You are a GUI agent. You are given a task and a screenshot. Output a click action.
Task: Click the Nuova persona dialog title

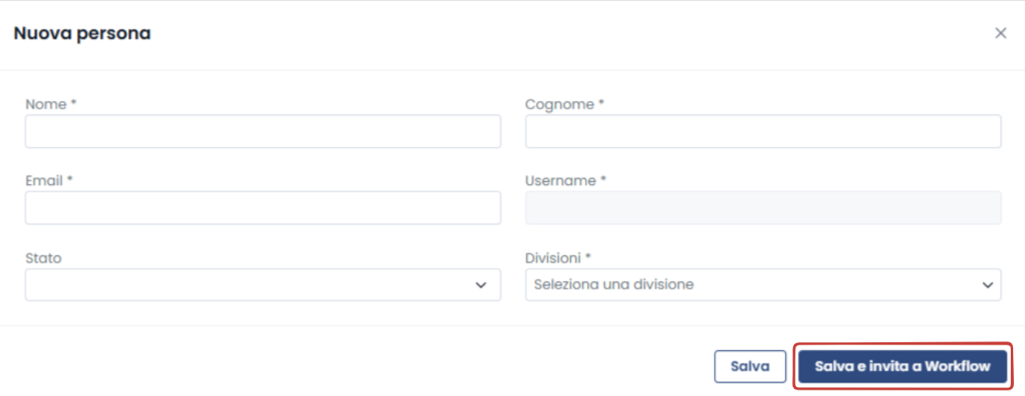[82, 33]
